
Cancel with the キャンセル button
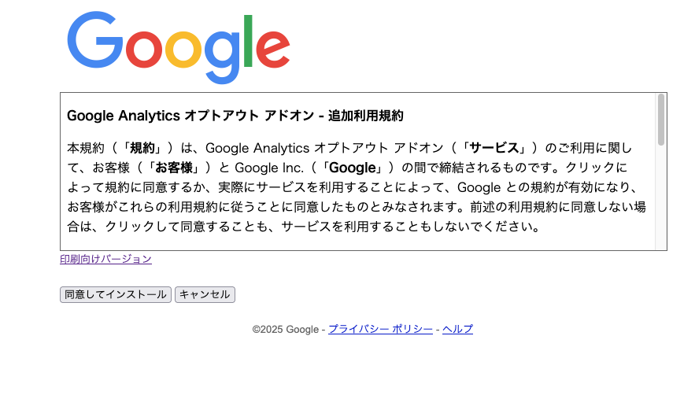point(205,295)
